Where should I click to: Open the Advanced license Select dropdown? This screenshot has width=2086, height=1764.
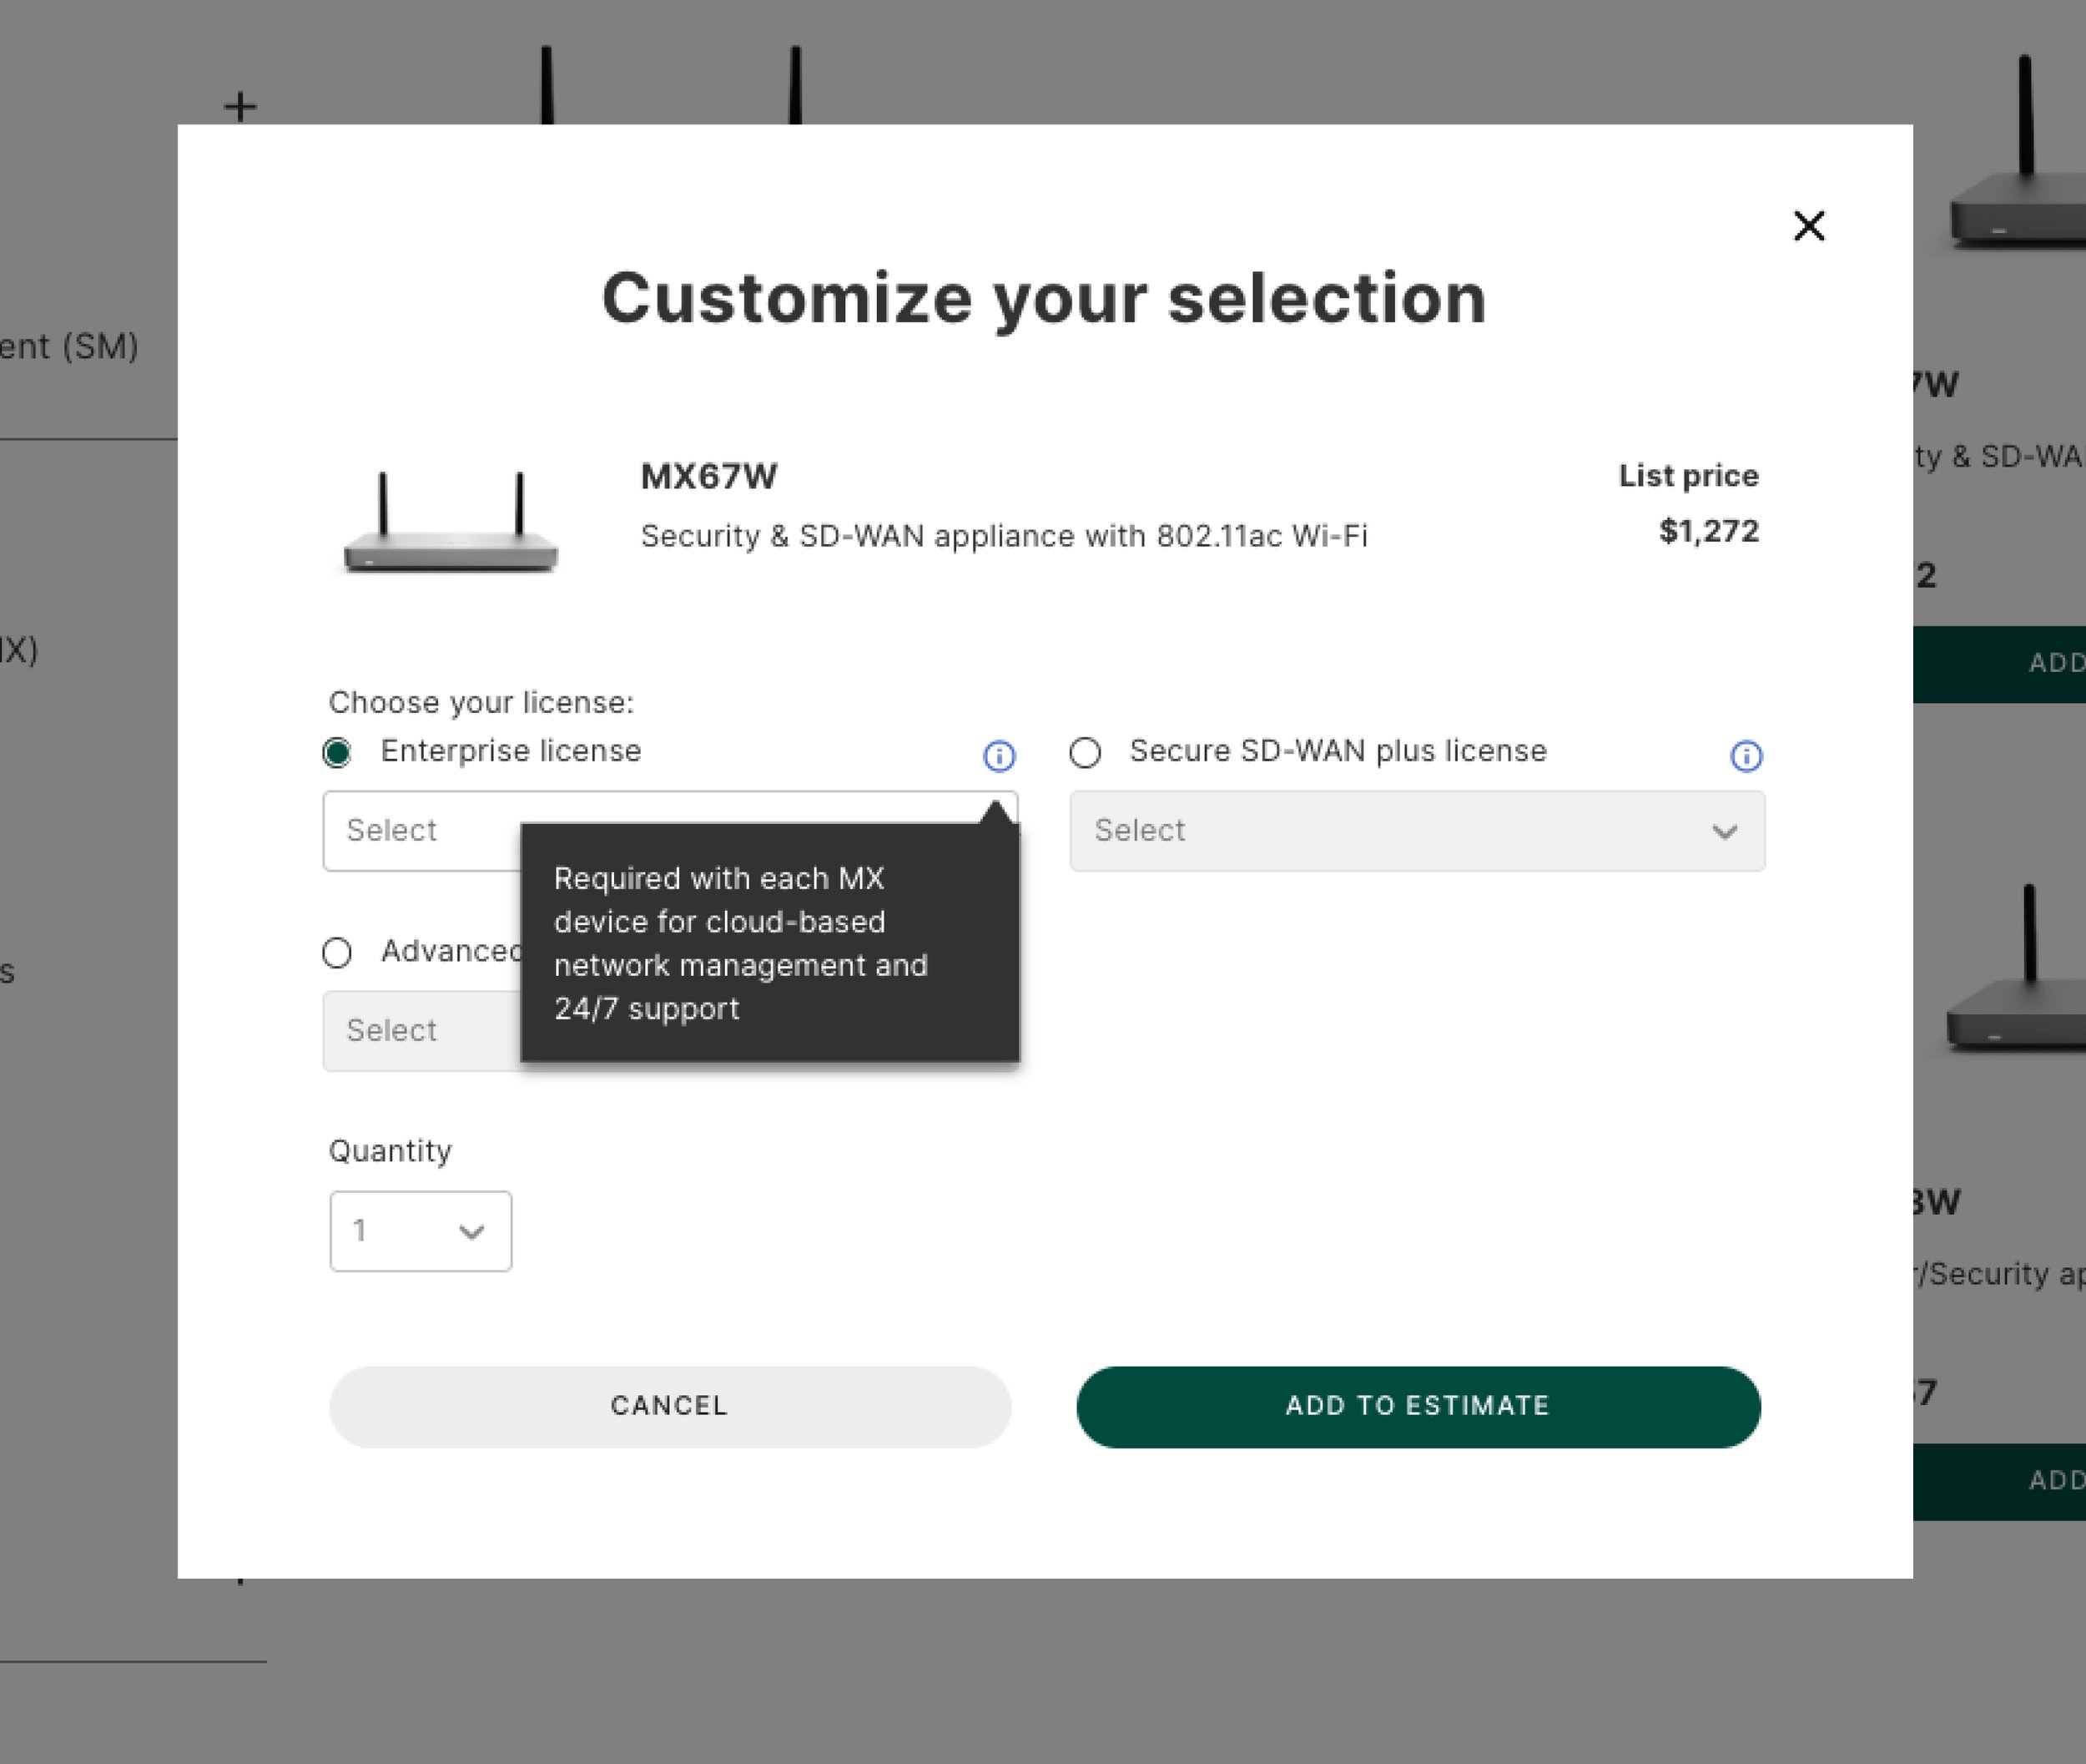click(420, 1031)
